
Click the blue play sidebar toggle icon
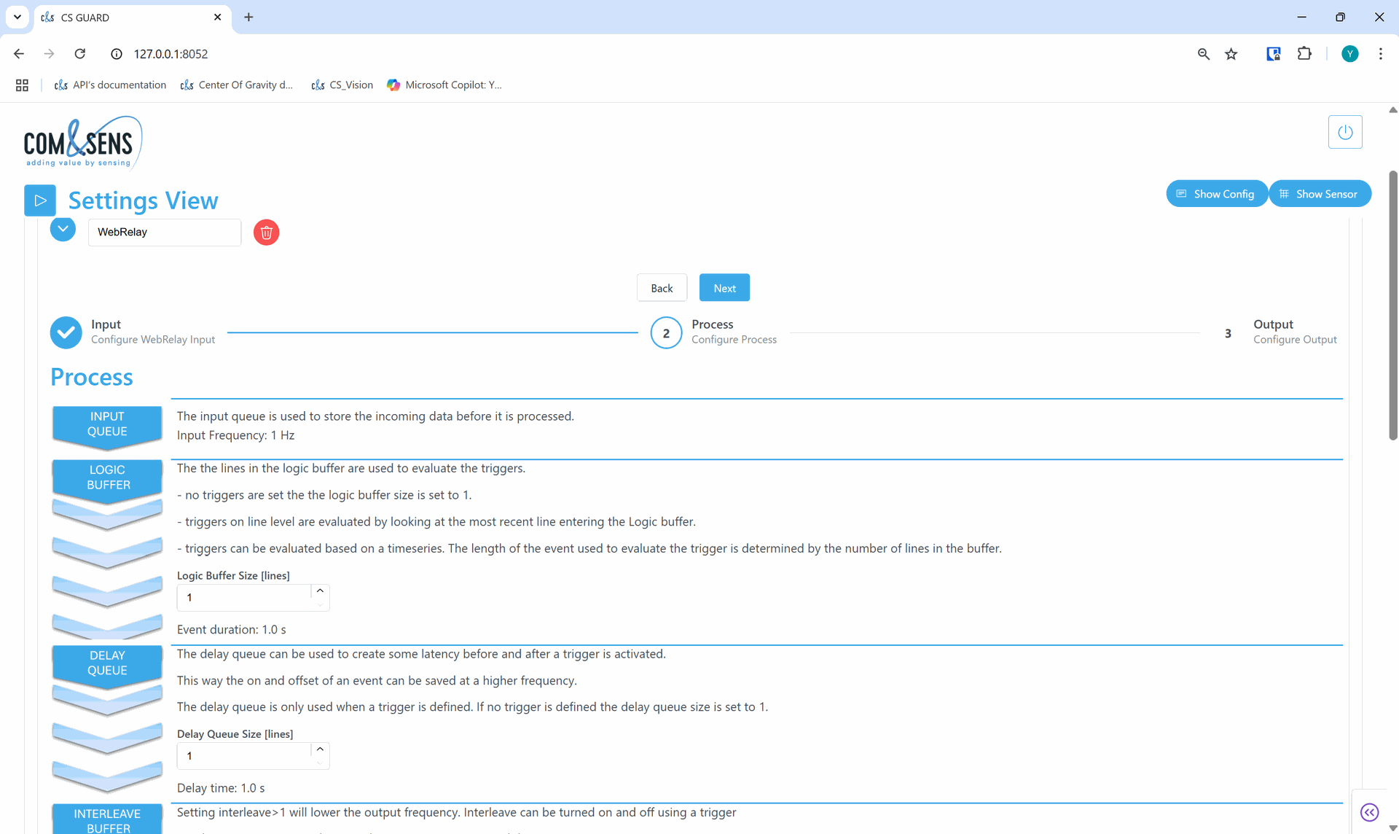(40, 200)
